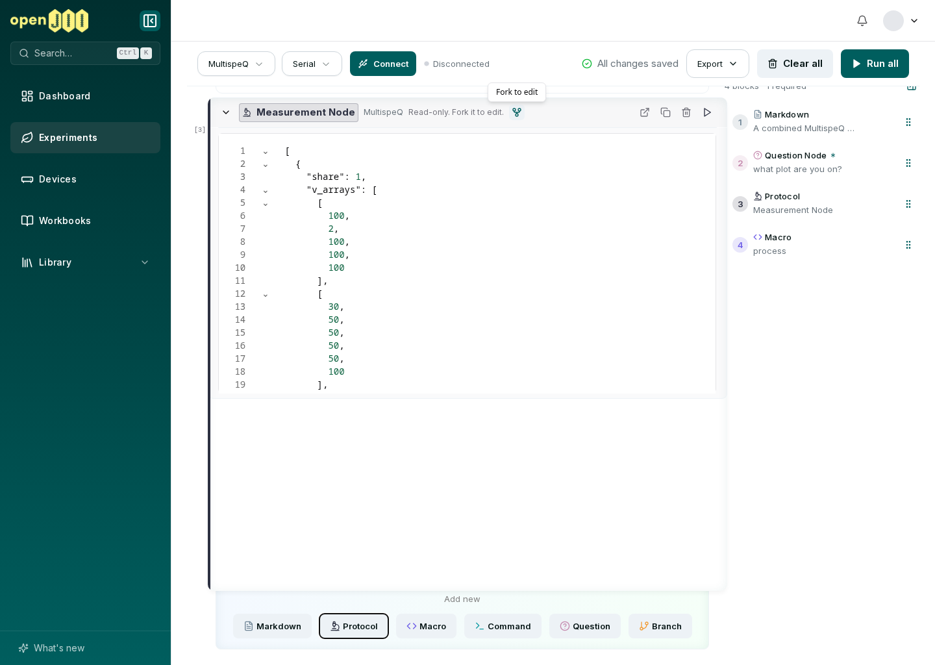
Task: Add a new Markdown block
Action: [x=272, y=626]
